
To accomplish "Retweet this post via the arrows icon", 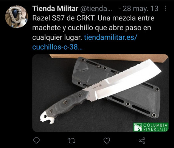I will (71, 140).
